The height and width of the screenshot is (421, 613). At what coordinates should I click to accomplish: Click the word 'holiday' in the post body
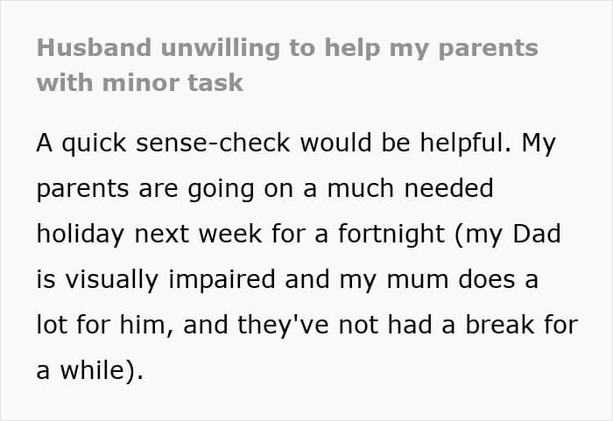(x=81, y=235)
